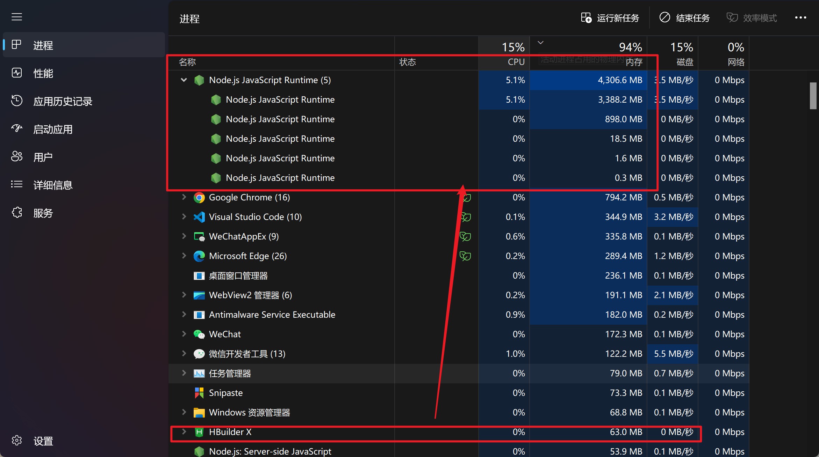Open the Performance (性能) page
This screenshot has height=457, width=819.
pos(43,73)
